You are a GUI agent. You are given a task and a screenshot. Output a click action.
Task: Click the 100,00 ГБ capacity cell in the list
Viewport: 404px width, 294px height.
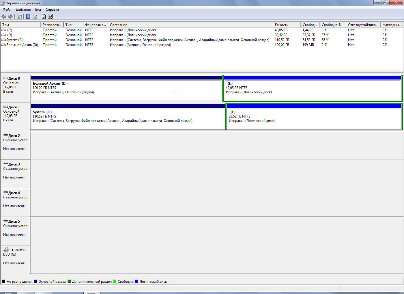coord(282,45)
